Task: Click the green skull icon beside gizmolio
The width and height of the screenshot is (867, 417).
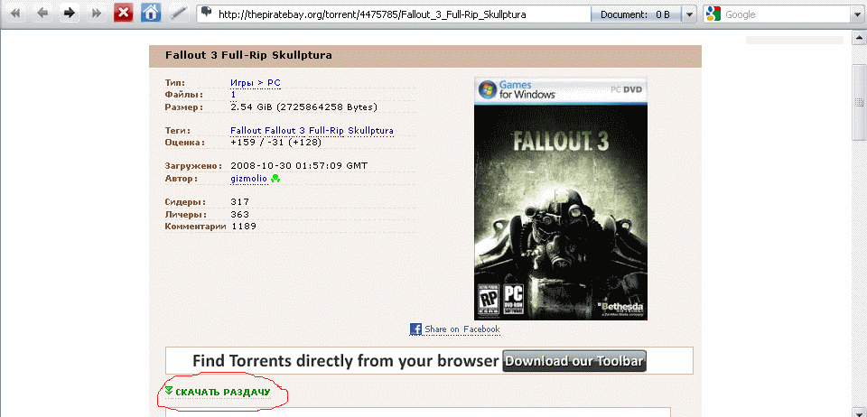Action: tap(275, 179)
